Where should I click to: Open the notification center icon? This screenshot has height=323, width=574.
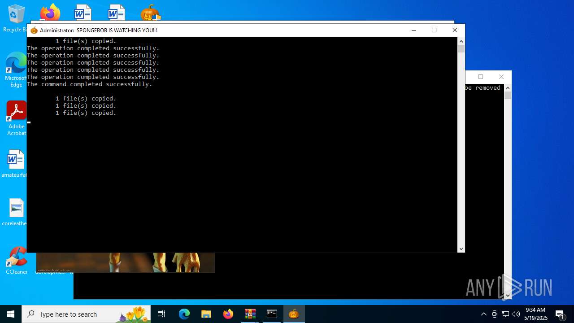[560, 314]
